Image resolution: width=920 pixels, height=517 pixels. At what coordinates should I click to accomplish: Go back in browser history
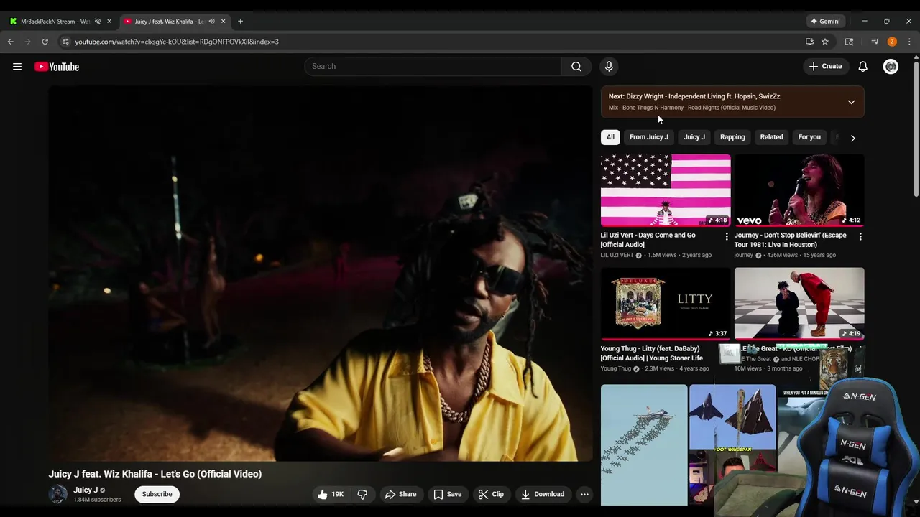[x=11, y=42]
